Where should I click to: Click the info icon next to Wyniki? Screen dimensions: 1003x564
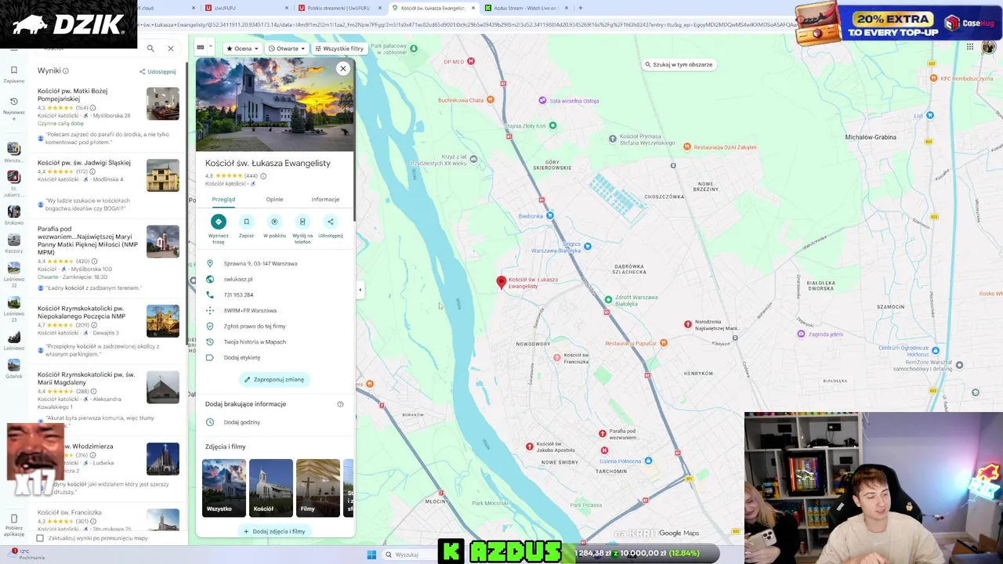[66, 71]
